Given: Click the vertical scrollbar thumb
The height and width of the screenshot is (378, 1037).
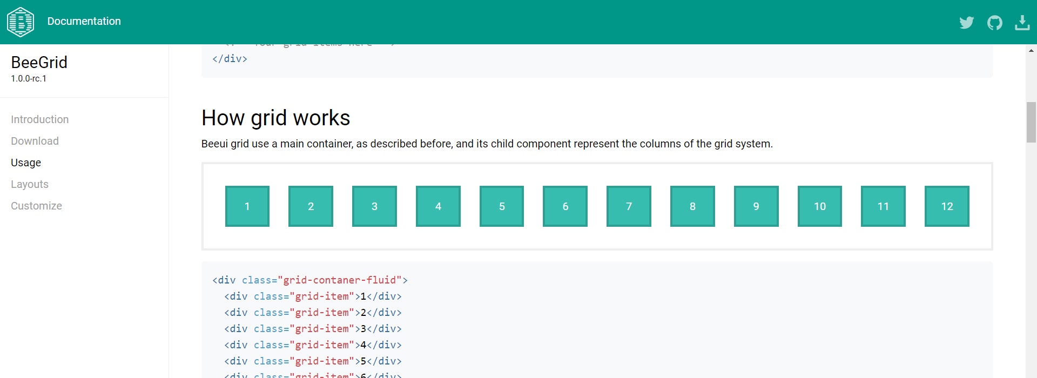Looking at the screenshot, I should click(x=1031, y=122).
